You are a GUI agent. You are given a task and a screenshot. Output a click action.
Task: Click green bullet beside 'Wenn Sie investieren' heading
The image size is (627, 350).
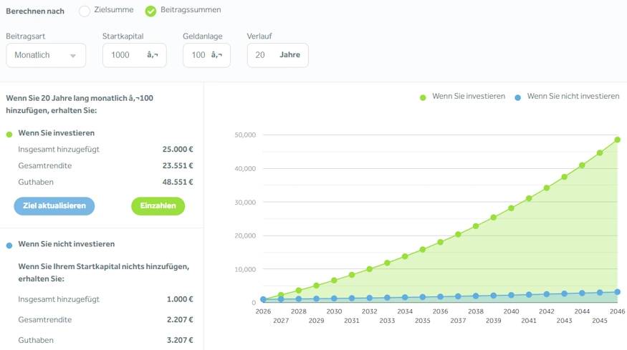(x=9, y=134)
